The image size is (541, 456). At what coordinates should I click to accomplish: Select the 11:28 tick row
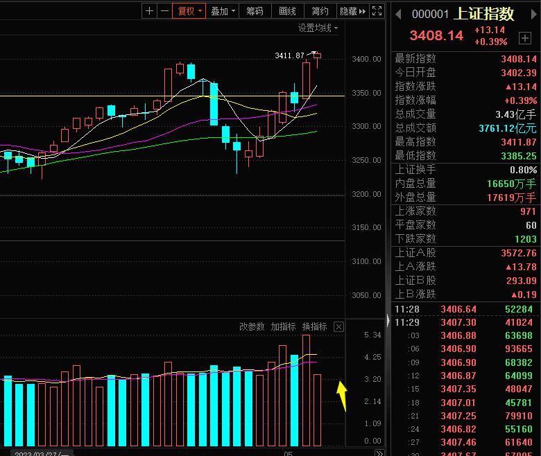pos(466,309)
